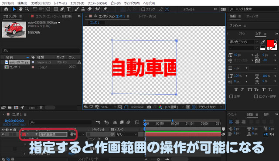Image resolution: width=279 pixels, height=161 pixels.
Task: Open the (1/2画質) resolution dropdown
Action: tap(174, 107)
